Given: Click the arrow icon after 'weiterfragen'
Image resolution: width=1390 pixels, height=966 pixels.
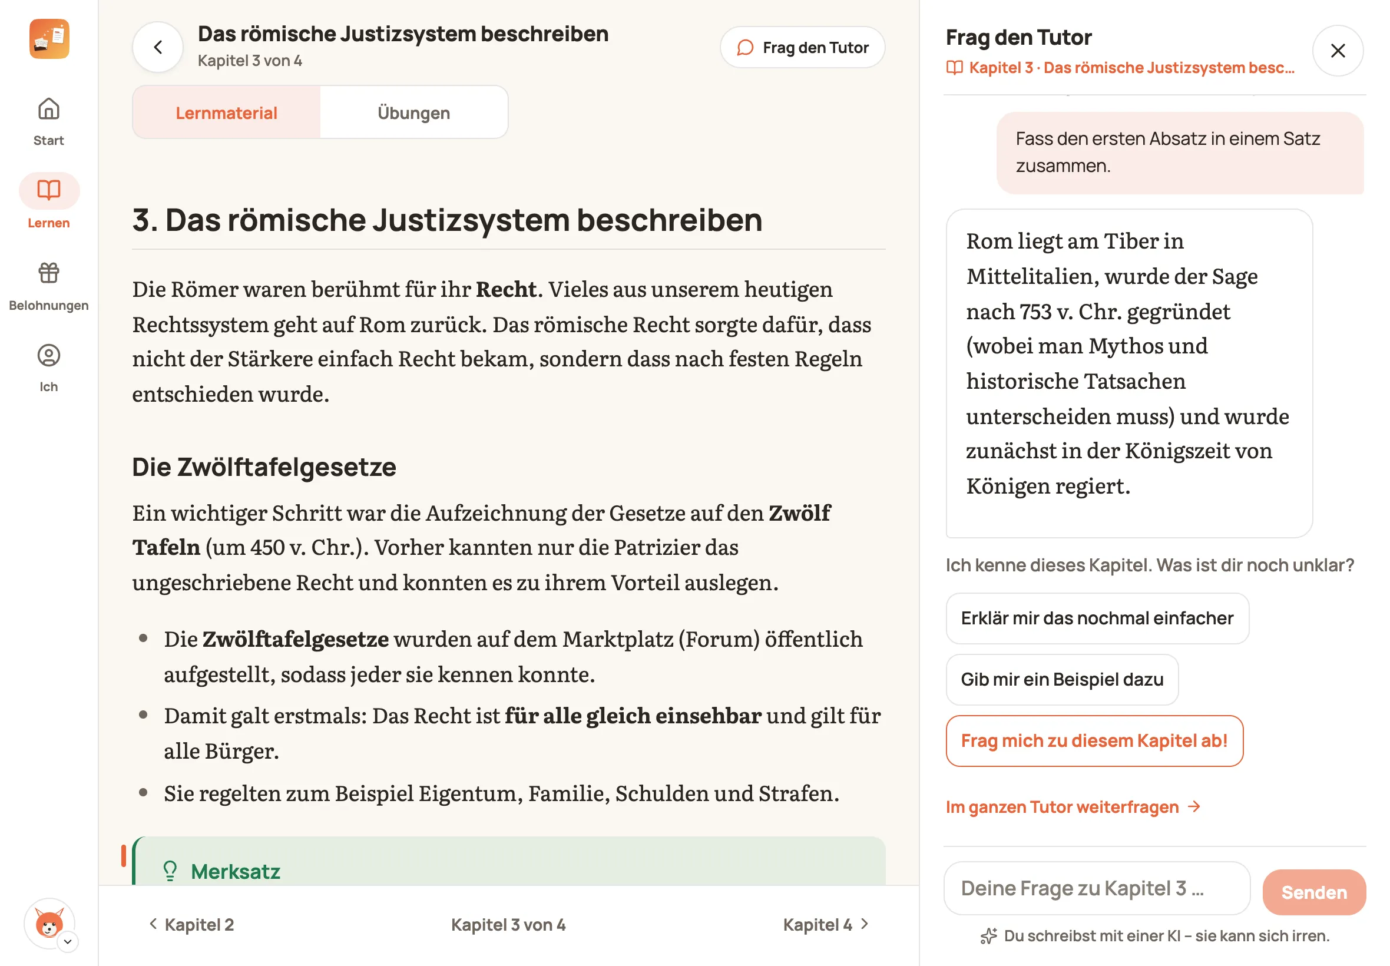Looking at the screenshot, I should pyautogui.click(x=1193, y=806).
